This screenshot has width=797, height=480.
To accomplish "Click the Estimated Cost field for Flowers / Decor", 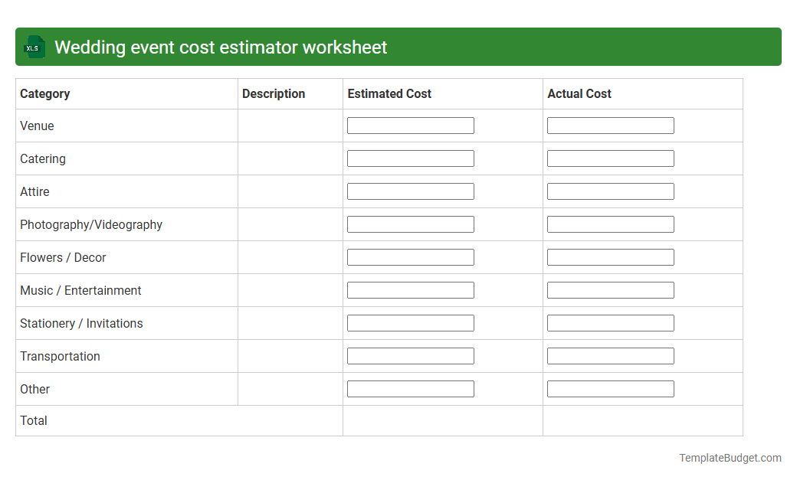I will coord(410,256).
